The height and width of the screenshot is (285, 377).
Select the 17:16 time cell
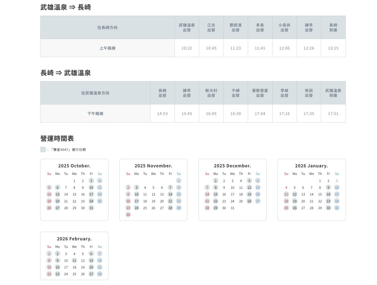[284, 114]
